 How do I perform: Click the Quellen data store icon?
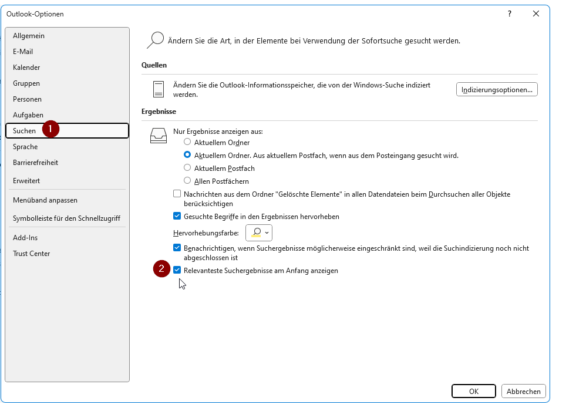(x=159, y=89)
